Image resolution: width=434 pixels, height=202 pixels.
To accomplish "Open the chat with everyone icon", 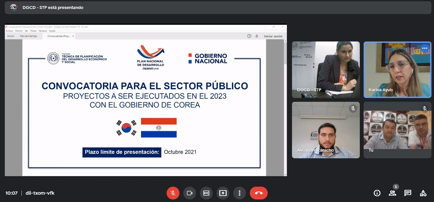I will point(408,193).
